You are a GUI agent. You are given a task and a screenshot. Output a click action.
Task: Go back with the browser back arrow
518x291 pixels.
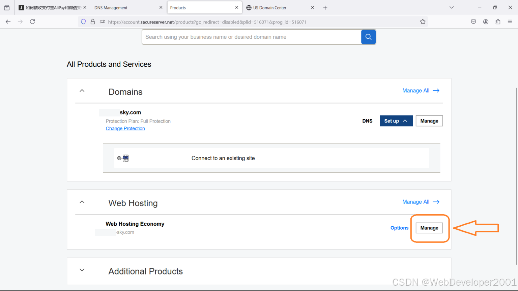click(x=8, y=22)
